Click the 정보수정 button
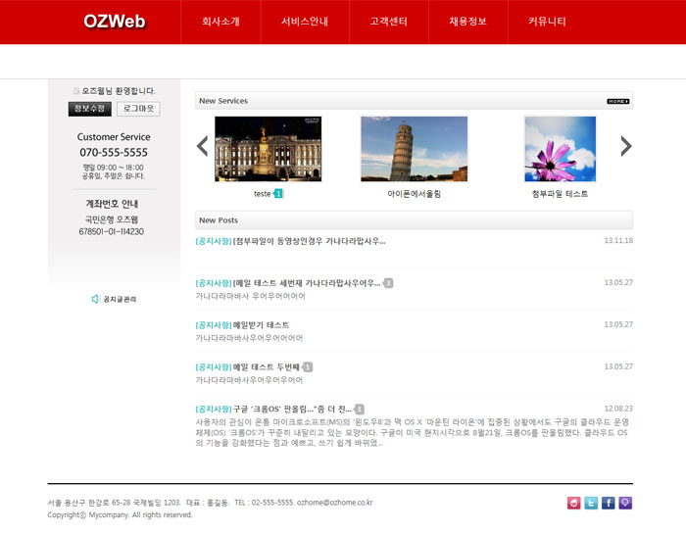The height and width of the screenshot is (534, 686). click(90, 109)
